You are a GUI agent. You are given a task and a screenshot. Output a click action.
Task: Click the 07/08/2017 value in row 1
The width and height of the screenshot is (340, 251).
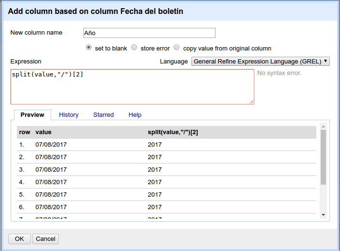click(51, 145)
